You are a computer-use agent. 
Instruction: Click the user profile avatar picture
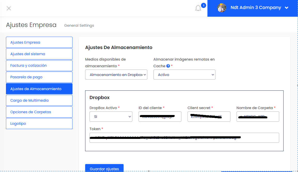pos(222,8)
